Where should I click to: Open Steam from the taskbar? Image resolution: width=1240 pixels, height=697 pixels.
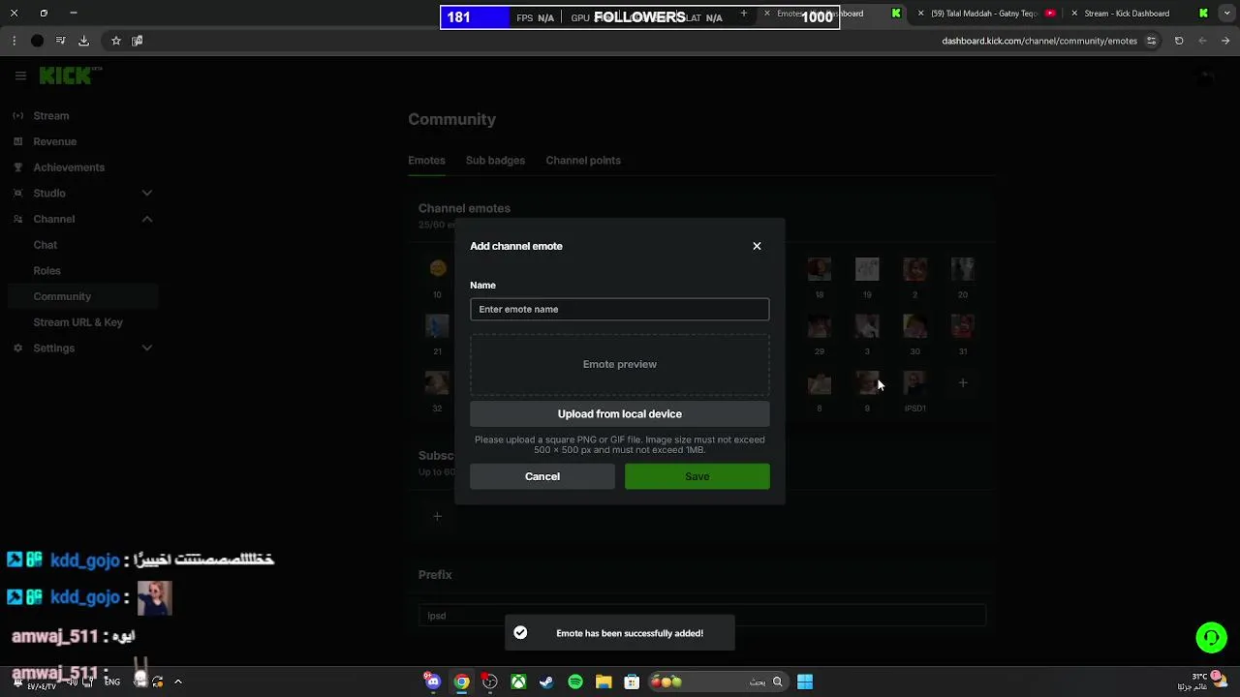click(x=546, y=682)
